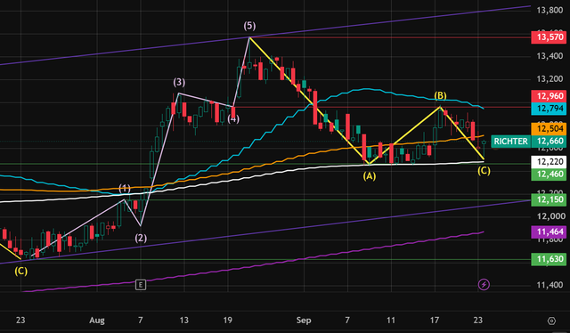Click the yellow (C) label near Sep 23
The image size is (570, 333).
point(484,170)
